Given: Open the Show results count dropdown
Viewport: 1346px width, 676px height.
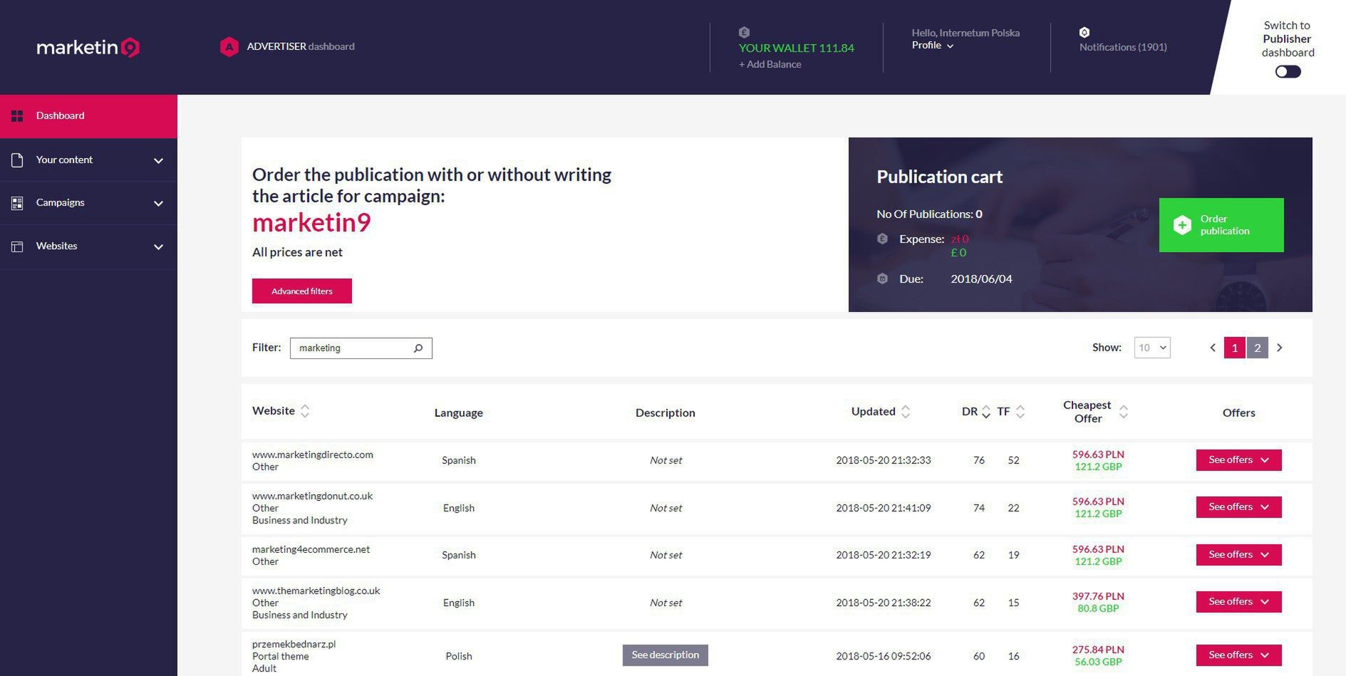Looking at the screenshot, I should [x=1152, y=348].
